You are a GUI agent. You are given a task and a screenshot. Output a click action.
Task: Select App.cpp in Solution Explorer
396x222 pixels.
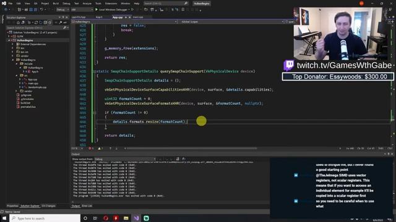click(x=33, y=80)
